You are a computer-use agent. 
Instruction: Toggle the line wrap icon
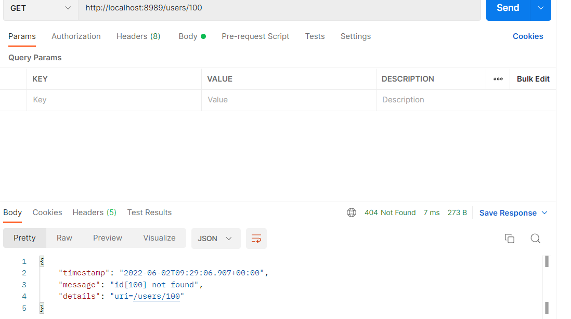[256, 238]
